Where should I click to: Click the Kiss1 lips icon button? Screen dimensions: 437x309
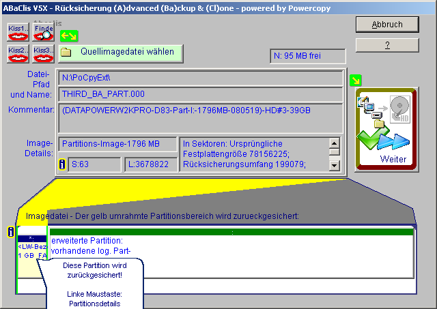18,32
